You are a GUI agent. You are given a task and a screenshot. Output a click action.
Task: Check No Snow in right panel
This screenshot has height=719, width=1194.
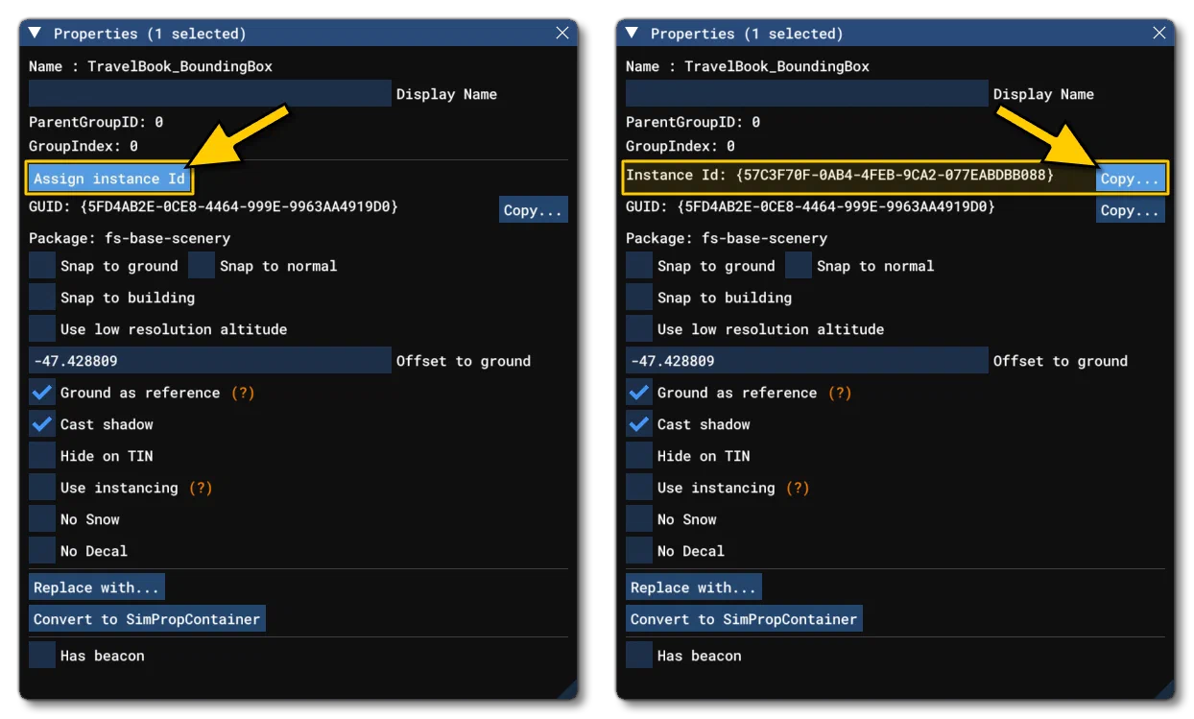click(x=639, y=519)
